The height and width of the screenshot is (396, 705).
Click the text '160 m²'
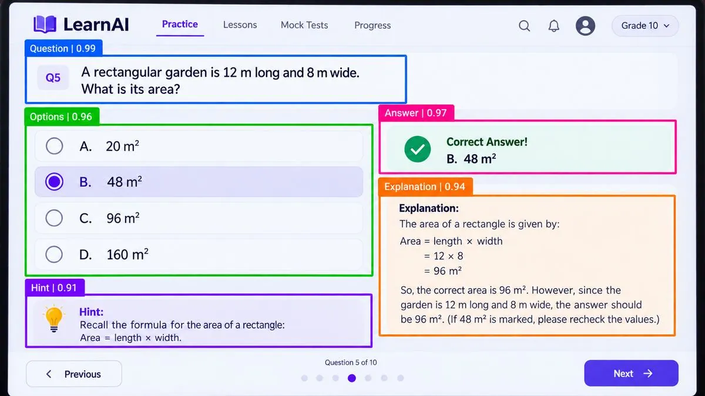coord(127,255)
